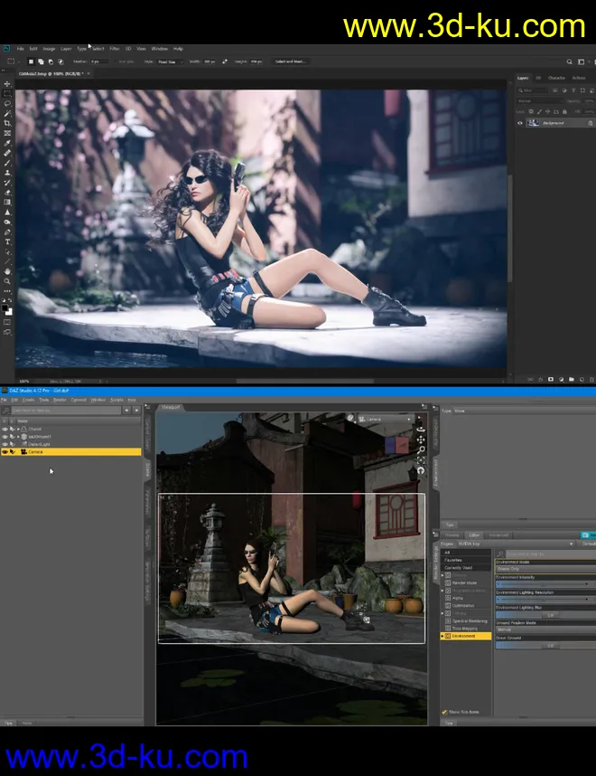The height and width of the screenshot is (776, 596).
Task: Click the Select and Mask button
Action: [x=290, y=62]
